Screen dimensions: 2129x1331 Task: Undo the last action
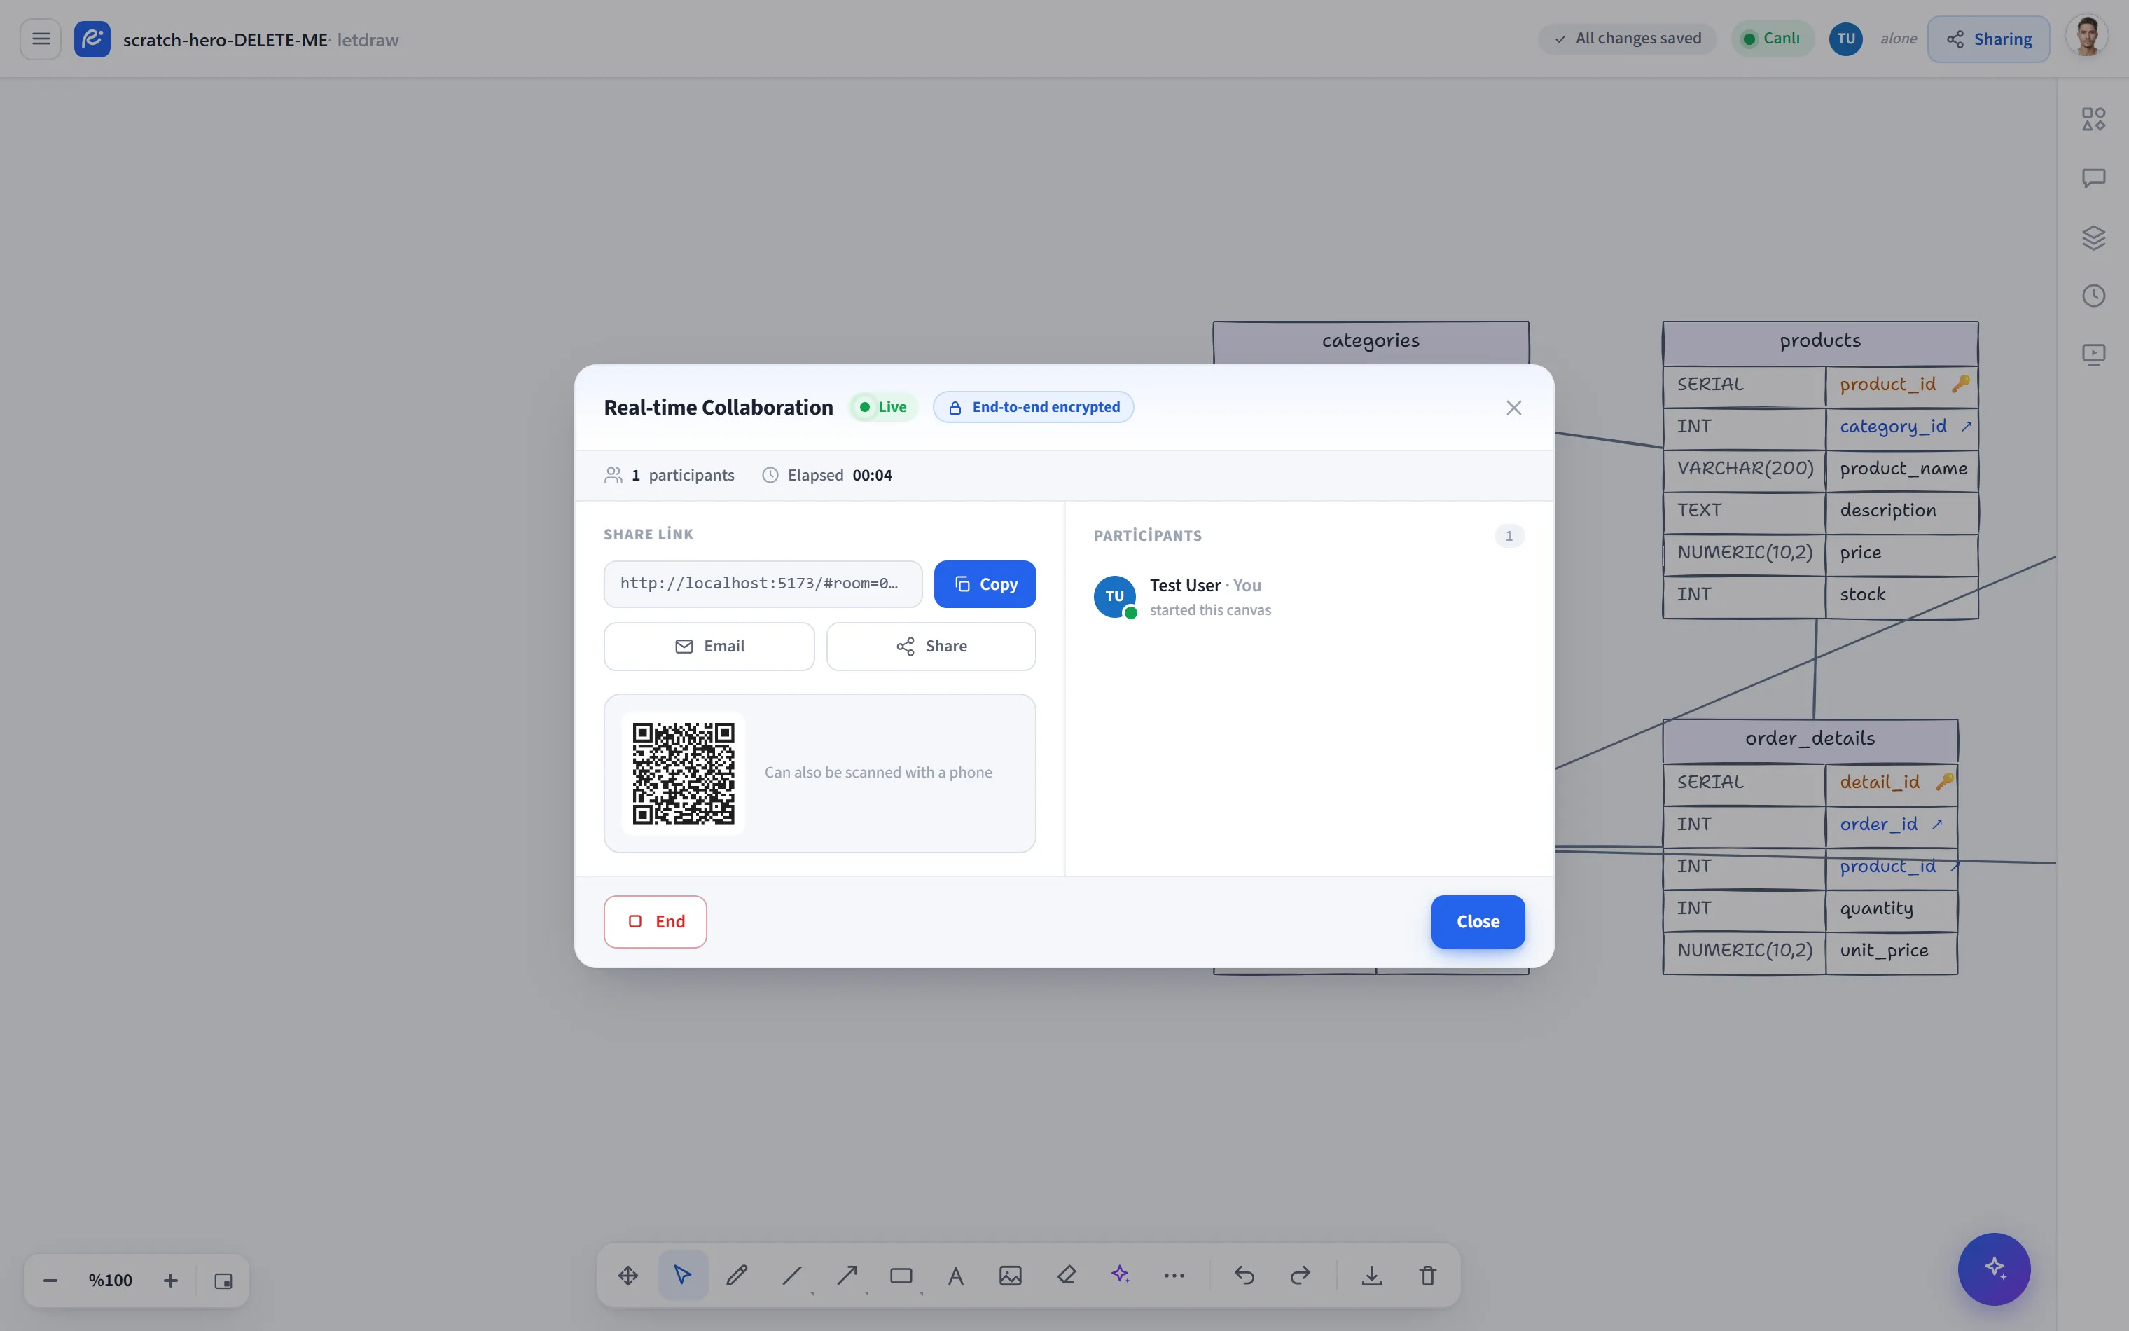click(1244, 1275)
